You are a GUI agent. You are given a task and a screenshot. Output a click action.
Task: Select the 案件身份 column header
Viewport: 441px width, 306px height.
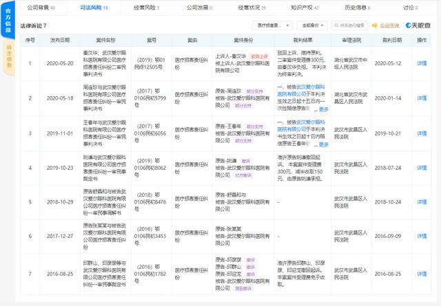(243, 40)
